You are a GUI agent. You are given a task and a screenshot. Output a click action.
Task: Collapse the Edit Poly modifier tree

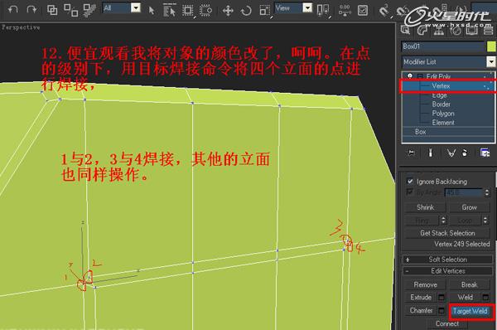[x=420, y=76]
